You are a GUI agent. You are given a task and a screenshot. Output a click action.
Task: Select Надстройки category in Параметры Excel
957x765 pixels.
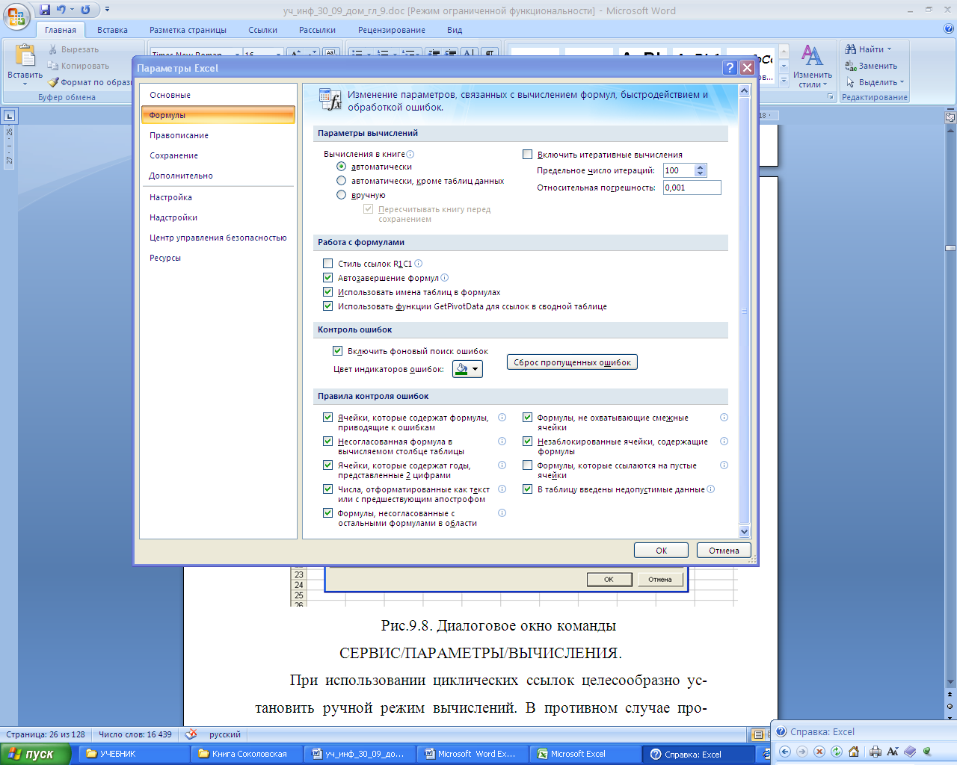pyautogui.click(x=218, y=217)
